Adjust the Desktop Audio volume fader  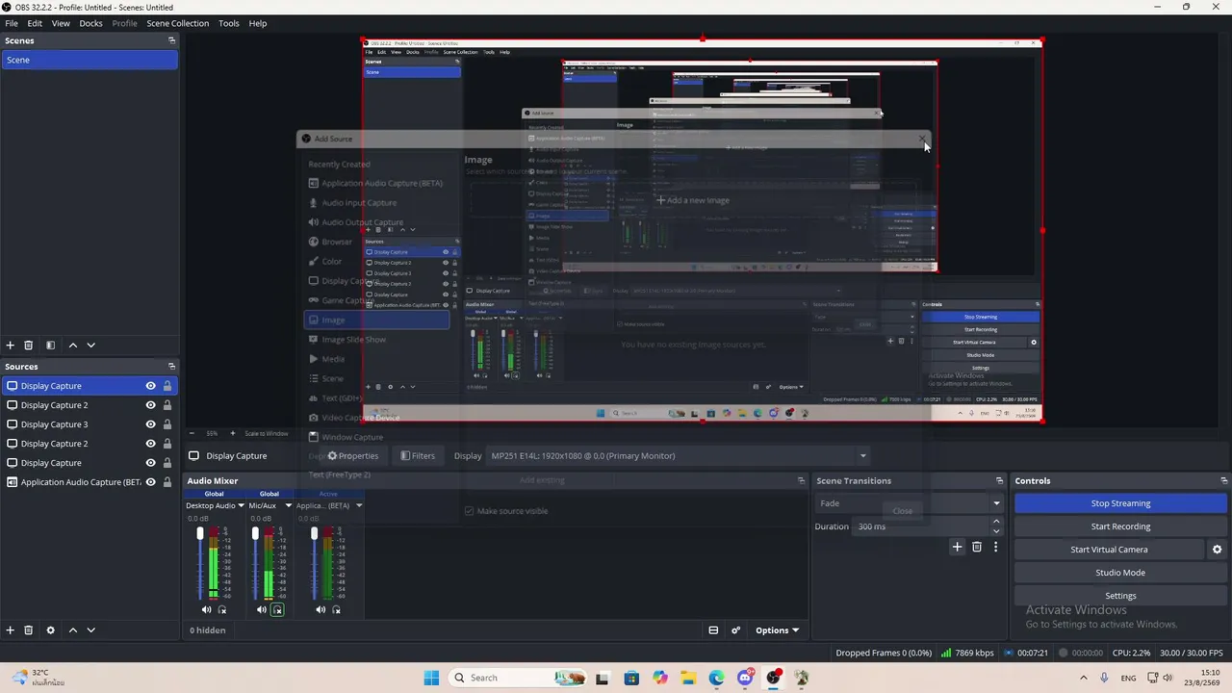200,533
